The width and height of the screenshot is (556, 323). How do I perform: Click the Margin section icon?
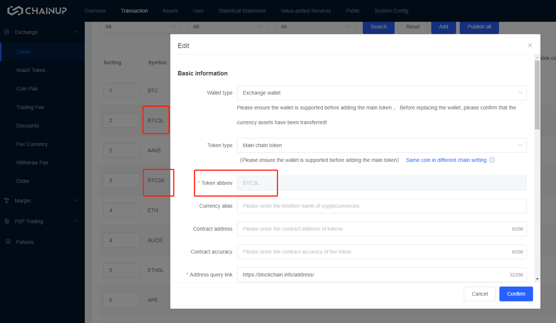pyautogui.click(x=7, y=200)
